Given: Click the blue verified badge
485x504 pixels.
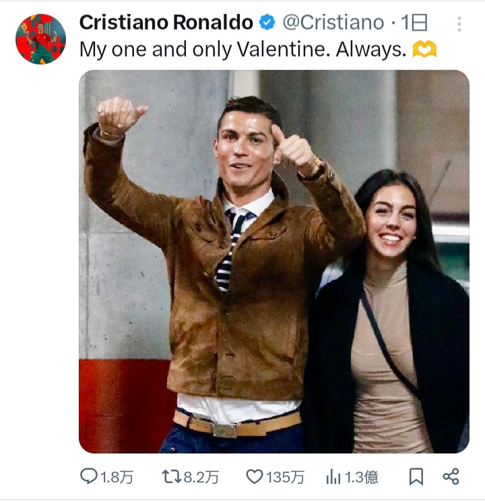Looking at the screenshot, I should coord(267,22).
